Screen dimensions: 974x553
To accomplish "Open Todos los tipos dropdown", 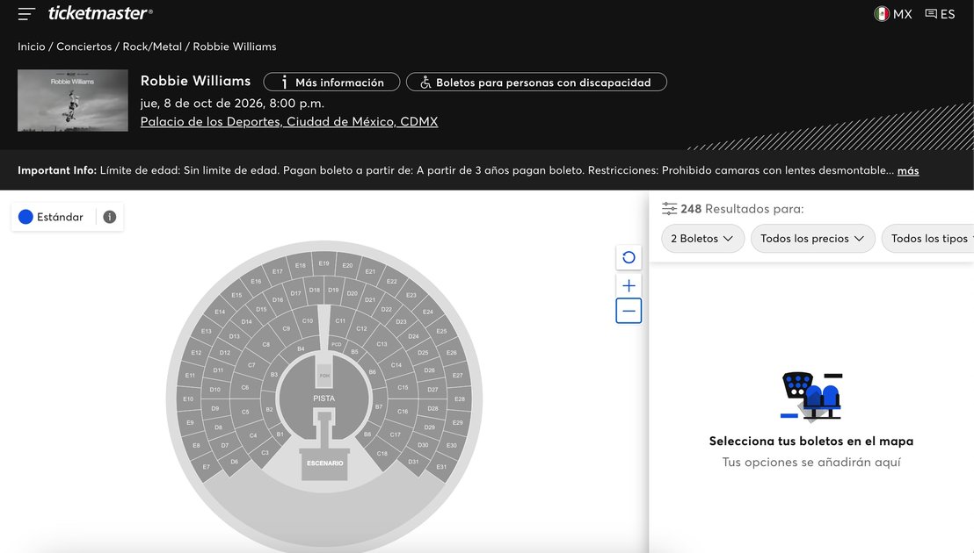I will tap(928, 239).
